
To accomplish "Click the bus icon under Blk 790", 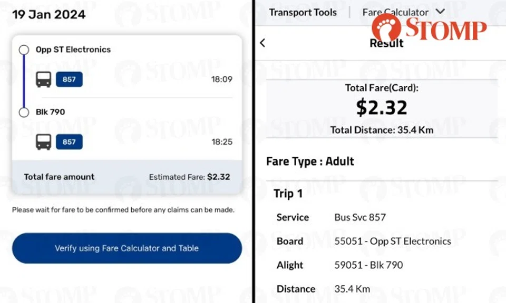I will [43, 142].
